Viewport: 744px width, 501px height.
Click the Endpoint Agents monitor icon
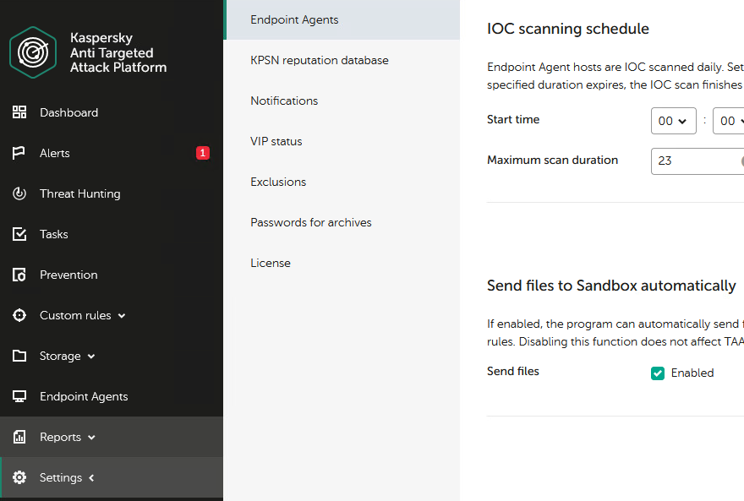[x=19, y=396]
